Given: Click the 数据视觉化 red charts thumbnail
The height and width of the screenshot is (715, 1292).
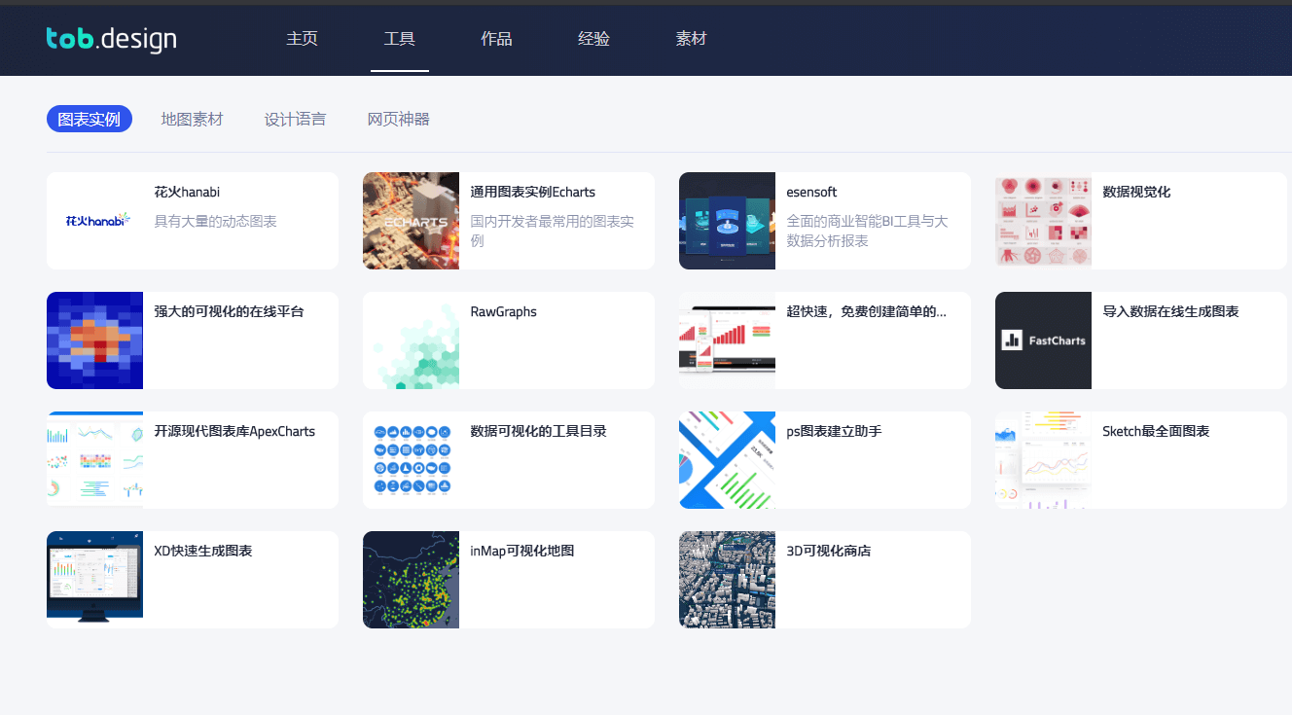Looking at the screenshot, I should (1043, 221).
